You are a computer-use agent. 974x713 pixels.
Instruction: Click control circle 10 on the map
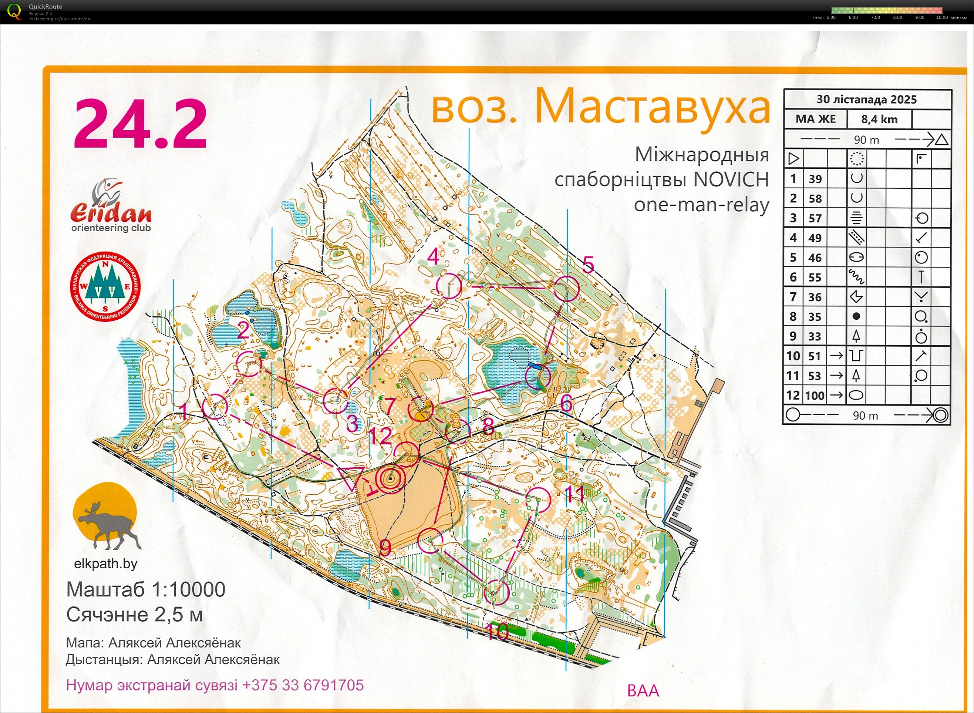496,592
